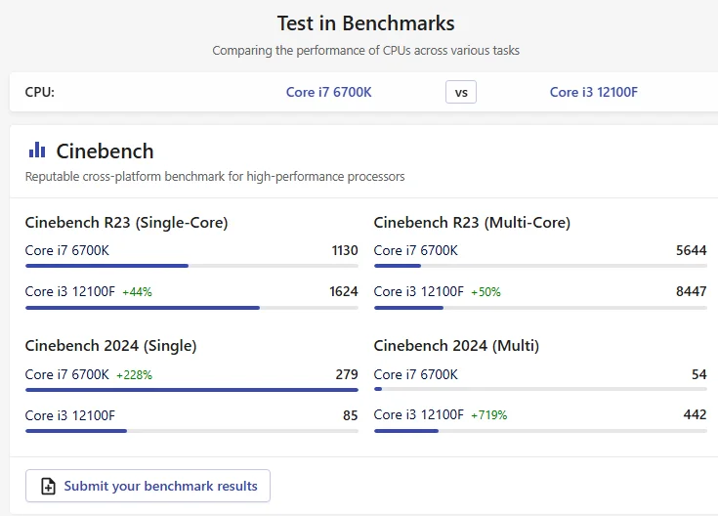Screen dimensions: 718x516
Task: Click the 8447 score for Core i3 12100F
Action: (x=691, y=291)
